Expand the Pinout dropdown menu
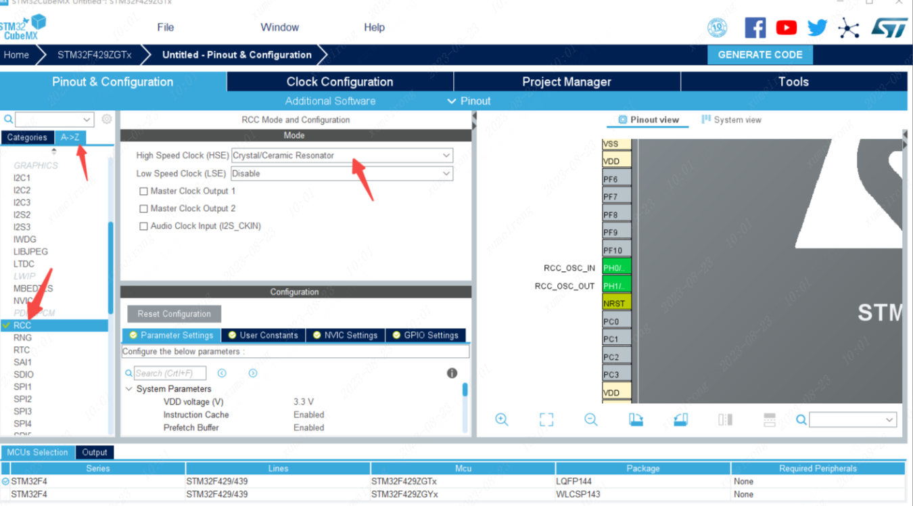Viewport: 913px width, 506px height. (469, 101)
